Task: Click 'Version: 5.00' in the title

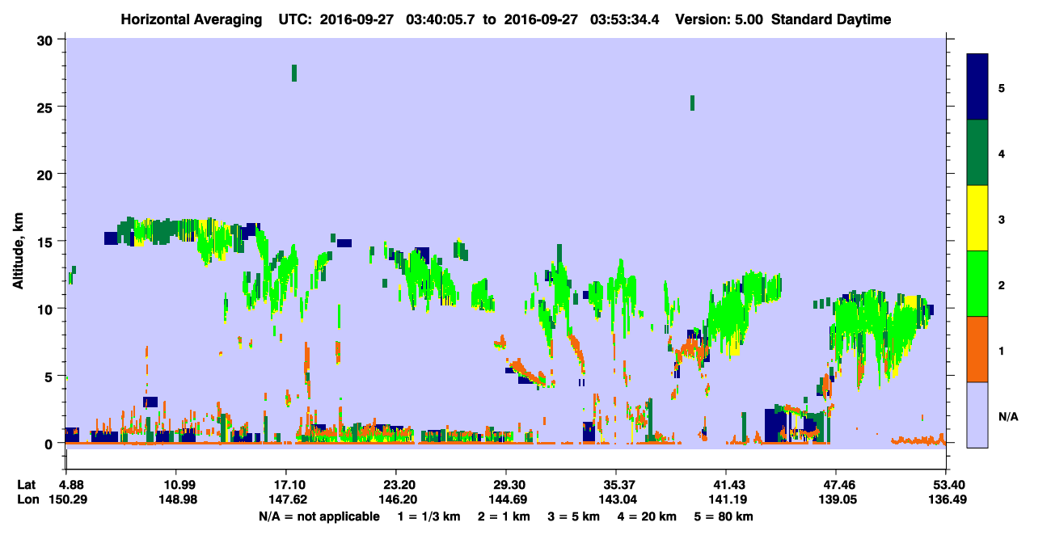Action: coord(718,19)
